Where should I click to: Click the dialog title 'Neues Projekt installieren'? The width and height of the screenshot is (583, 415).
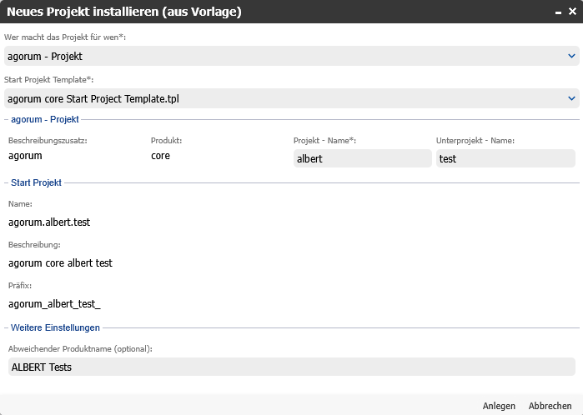point(124,12)
